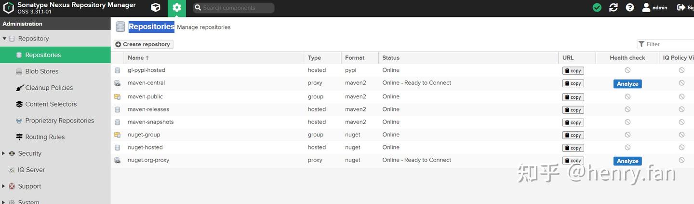This screenshot has width=694, height=204.
Task: Open the Browse cube icon in header
Action: coord(155,8)
